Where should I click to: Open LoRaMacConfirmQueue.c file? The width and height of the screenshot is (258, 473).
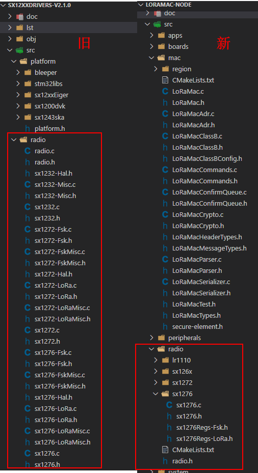210,192
